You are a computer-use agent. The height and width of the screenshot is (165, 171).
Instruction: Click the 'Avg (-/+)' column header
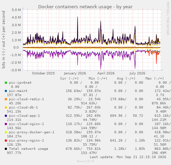tap(126, 79)
